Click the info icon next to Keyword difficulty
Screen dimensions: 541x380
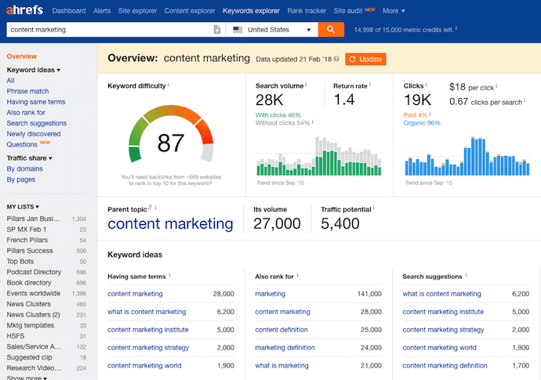pyautogui.click(x=169, y=85)
